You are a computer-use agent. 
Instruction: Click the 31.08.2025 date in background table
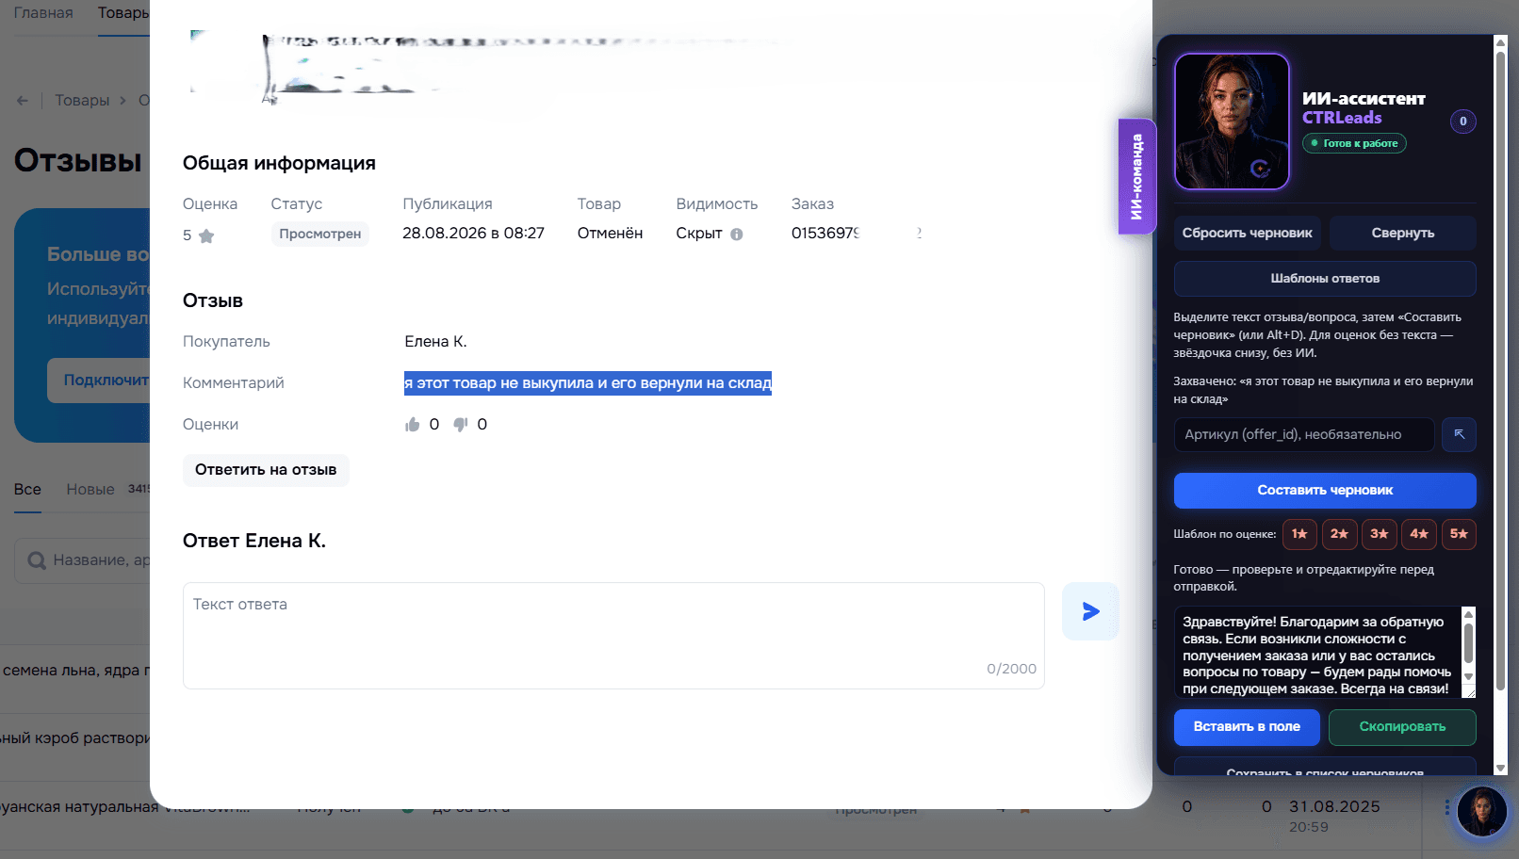1334,807
